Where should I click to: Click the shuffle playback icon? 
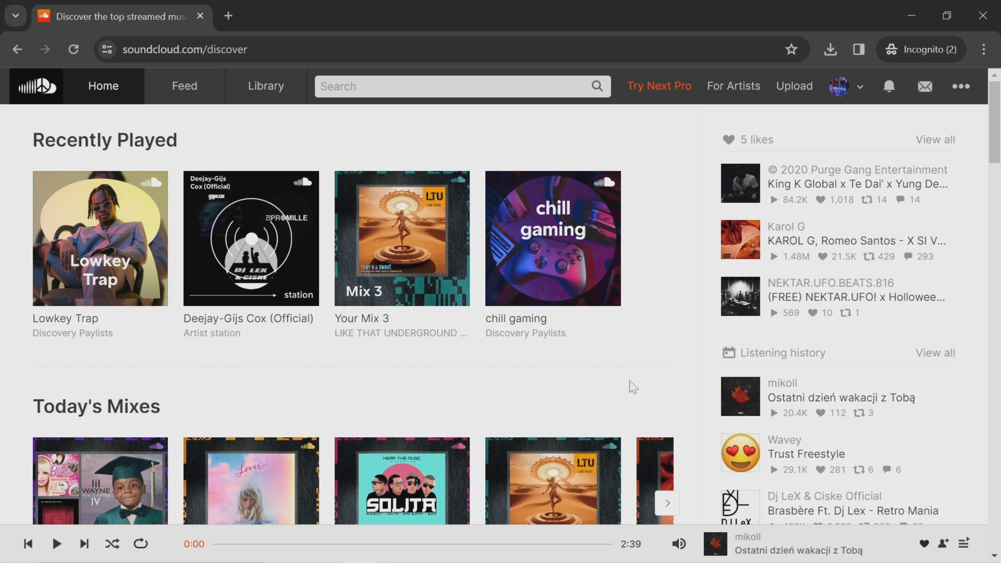(x=112, y=544)
